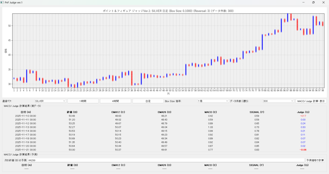The width and height of the screenshot is (329, 174).
Task: Click date cell 2025-11-17 00:00
Action: (25, 135)
